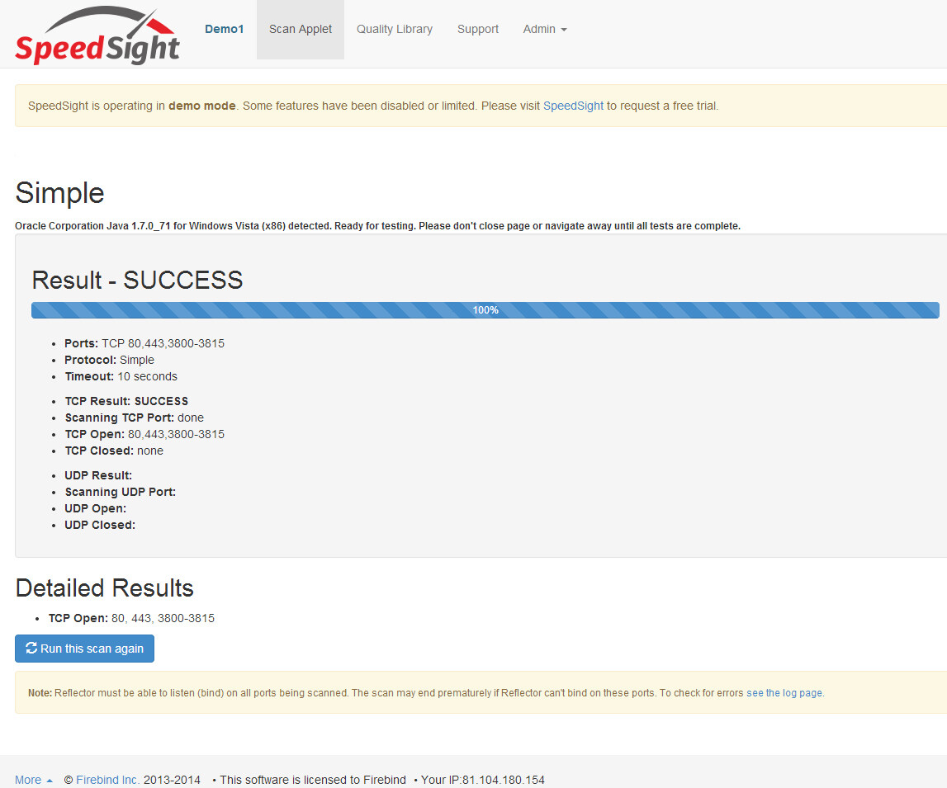The image size is (947, 788).
Task: Click the Your IP address text in footer
Action: 482,780
